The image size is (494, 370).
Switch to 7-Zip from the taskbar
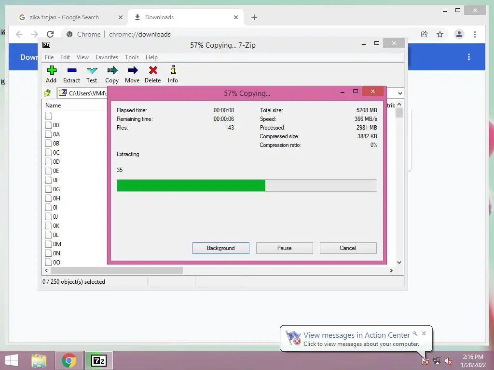98,360
